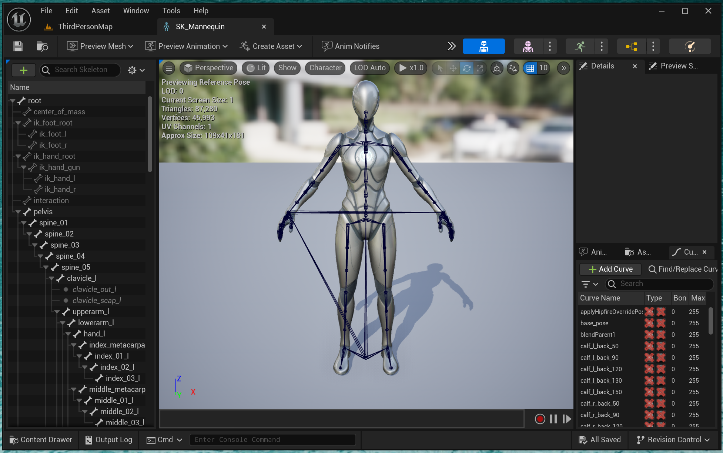This screenshot has height=453, width=723.
Task: Toggle blendParent1 curve second type flag
Action: (x=661, y=335)
